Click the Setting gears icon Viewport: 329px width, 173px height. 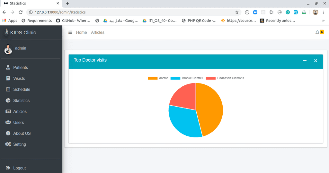coord(8,144)
